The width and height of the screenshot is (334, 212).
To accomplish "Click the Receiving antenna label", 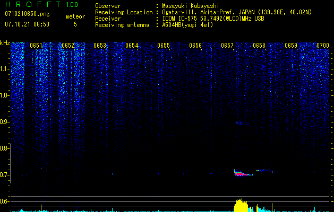I will tap(122, 25).
